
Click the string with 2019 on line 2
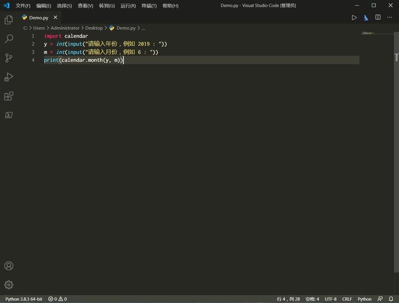pos(125,44)
